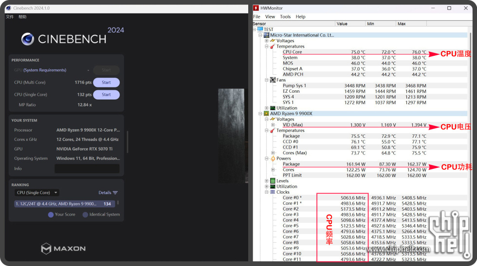The image size is (477, 266).
Task: Open the 文件 menu in Cinebench
Action: tap(10, 17)
